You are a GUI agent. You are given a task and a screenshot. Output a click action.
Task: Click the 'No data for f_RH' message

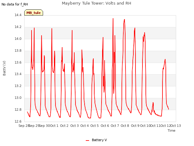point(15,4)
